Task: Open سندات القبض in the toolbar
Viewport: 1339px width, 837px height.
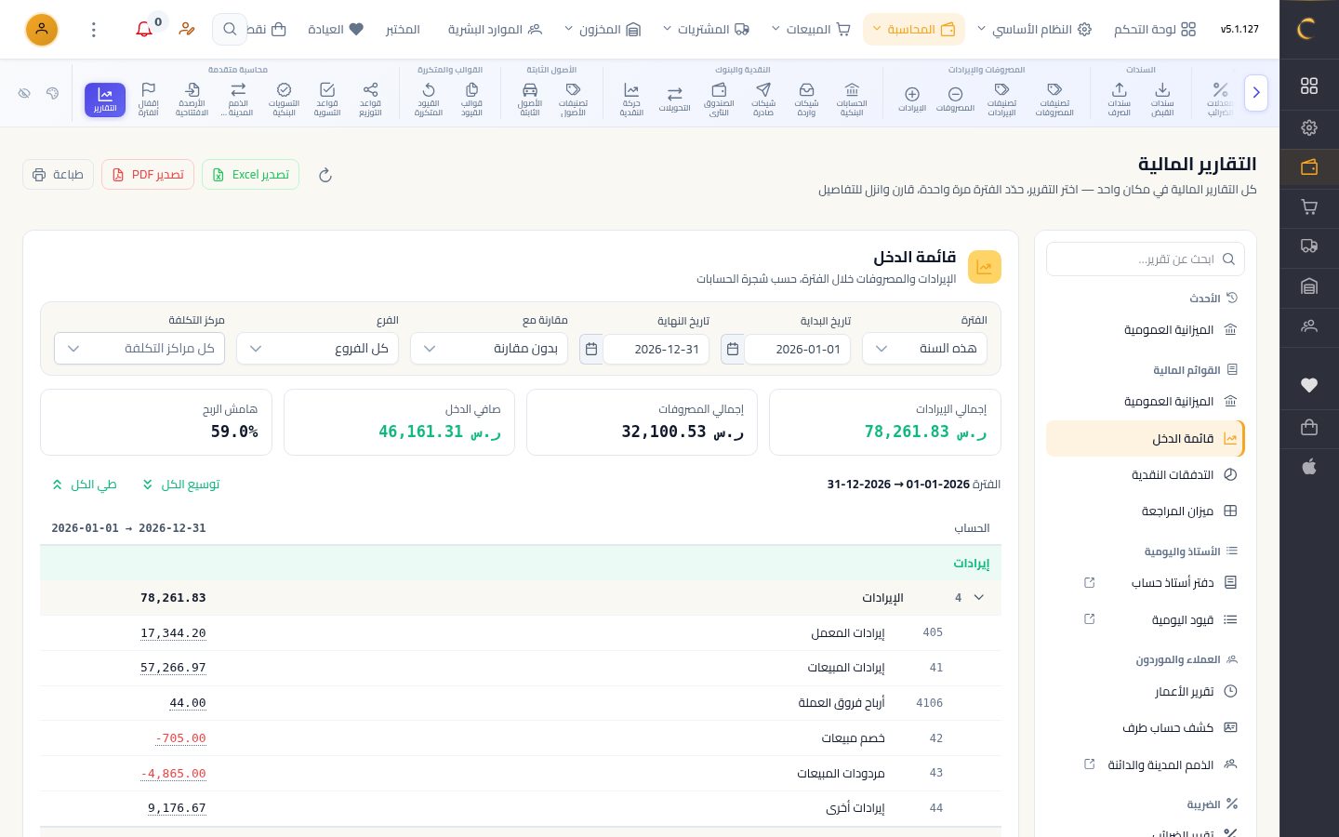Action: coord(1162,100)
